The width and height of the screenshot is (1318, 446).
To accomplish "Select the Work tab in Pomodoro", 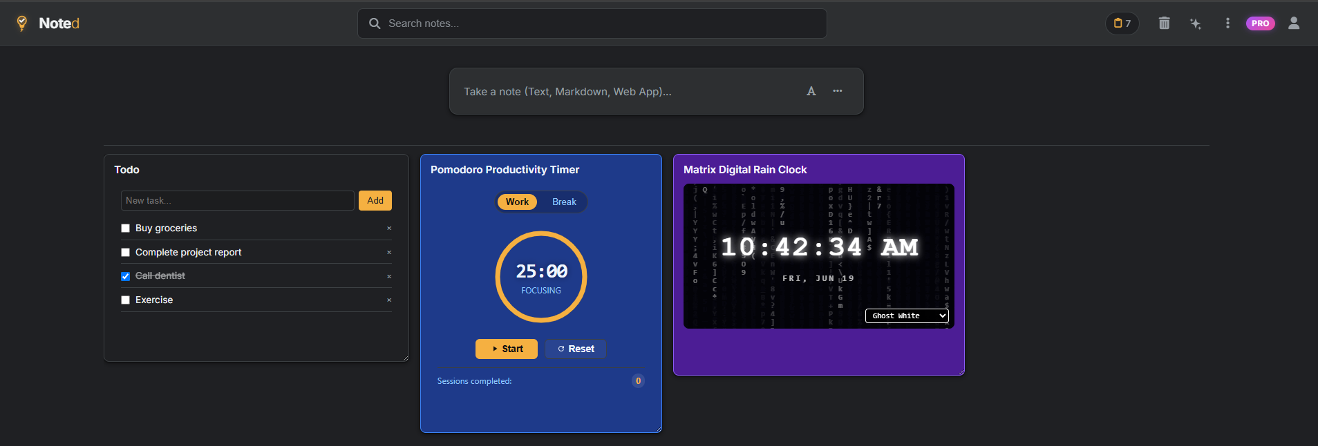I will (517, 202).
